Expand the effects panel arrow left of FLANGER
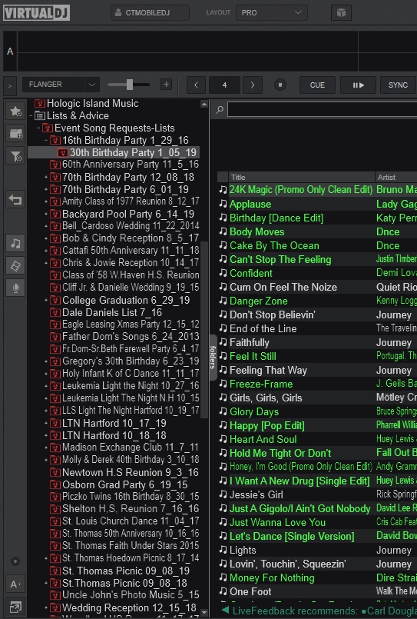 click(x=10, y=85)
